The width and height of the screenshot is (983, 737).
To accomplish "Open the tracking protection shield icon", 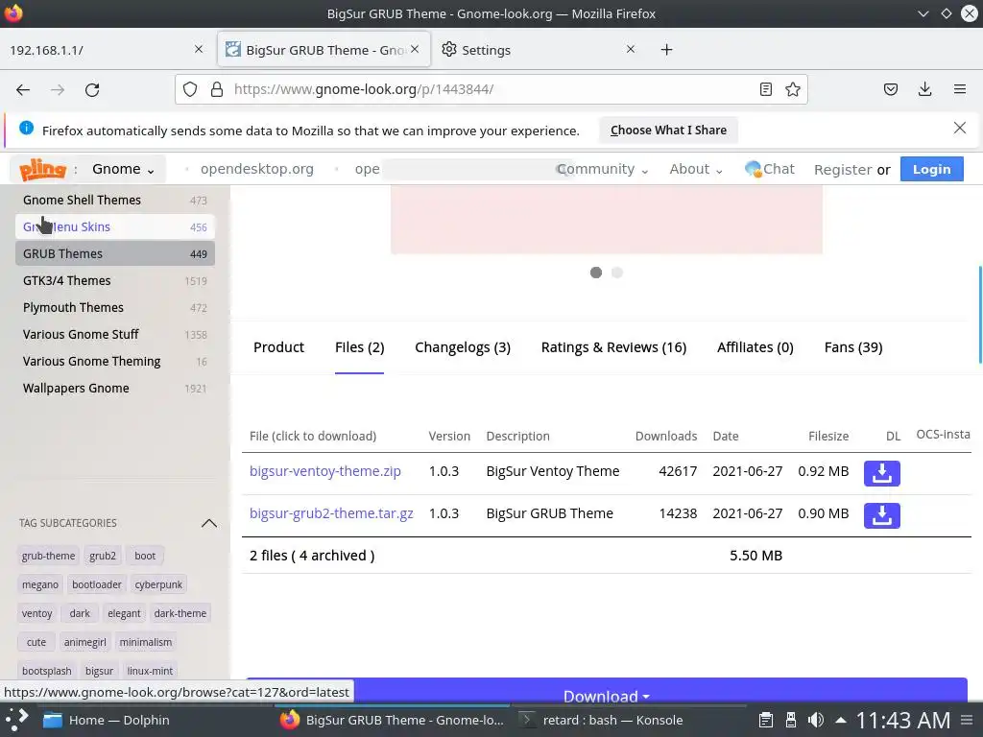I will pos(190,89).
